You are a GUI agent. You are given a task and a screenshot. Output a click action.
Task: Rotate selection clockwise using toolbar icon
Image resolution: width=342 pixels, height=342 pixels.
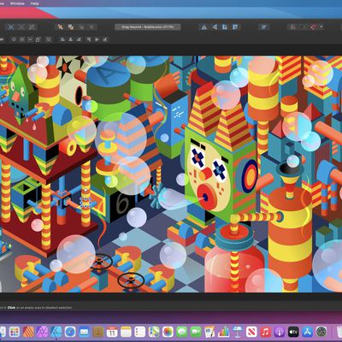[235, 27]
